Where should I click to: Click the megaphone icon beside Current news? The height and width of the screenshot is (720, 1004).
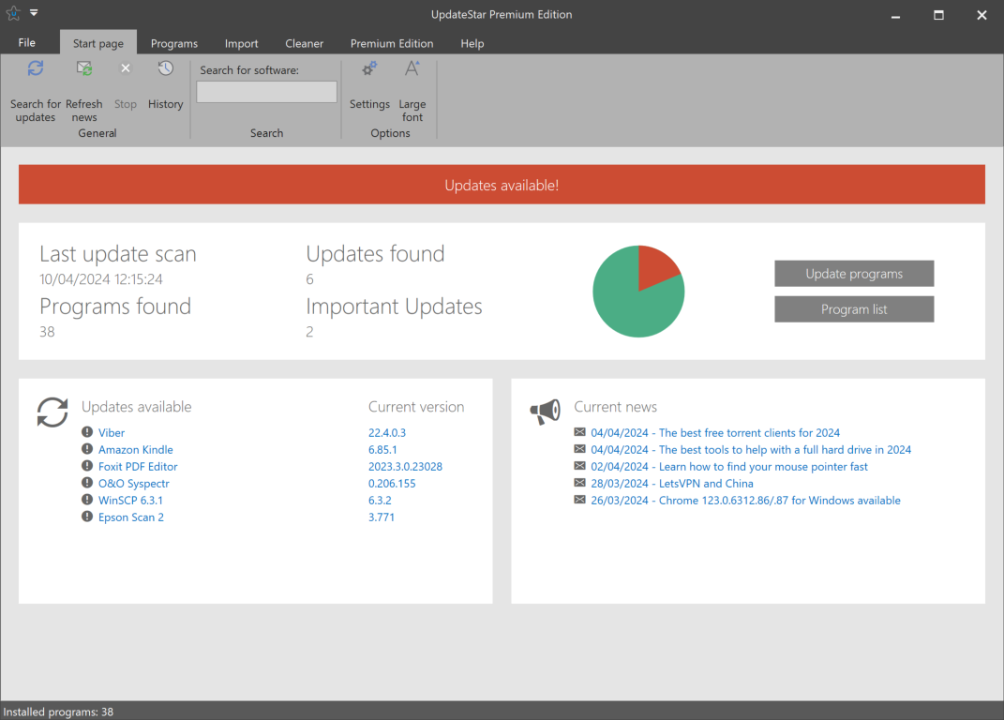545,412
